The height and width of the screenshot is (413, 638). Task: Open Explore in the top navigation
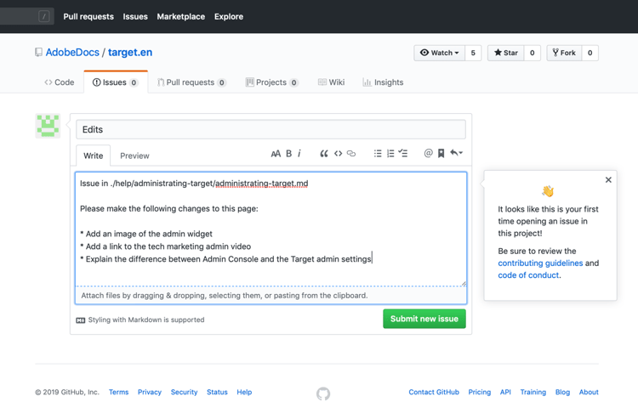coord(229,17)
